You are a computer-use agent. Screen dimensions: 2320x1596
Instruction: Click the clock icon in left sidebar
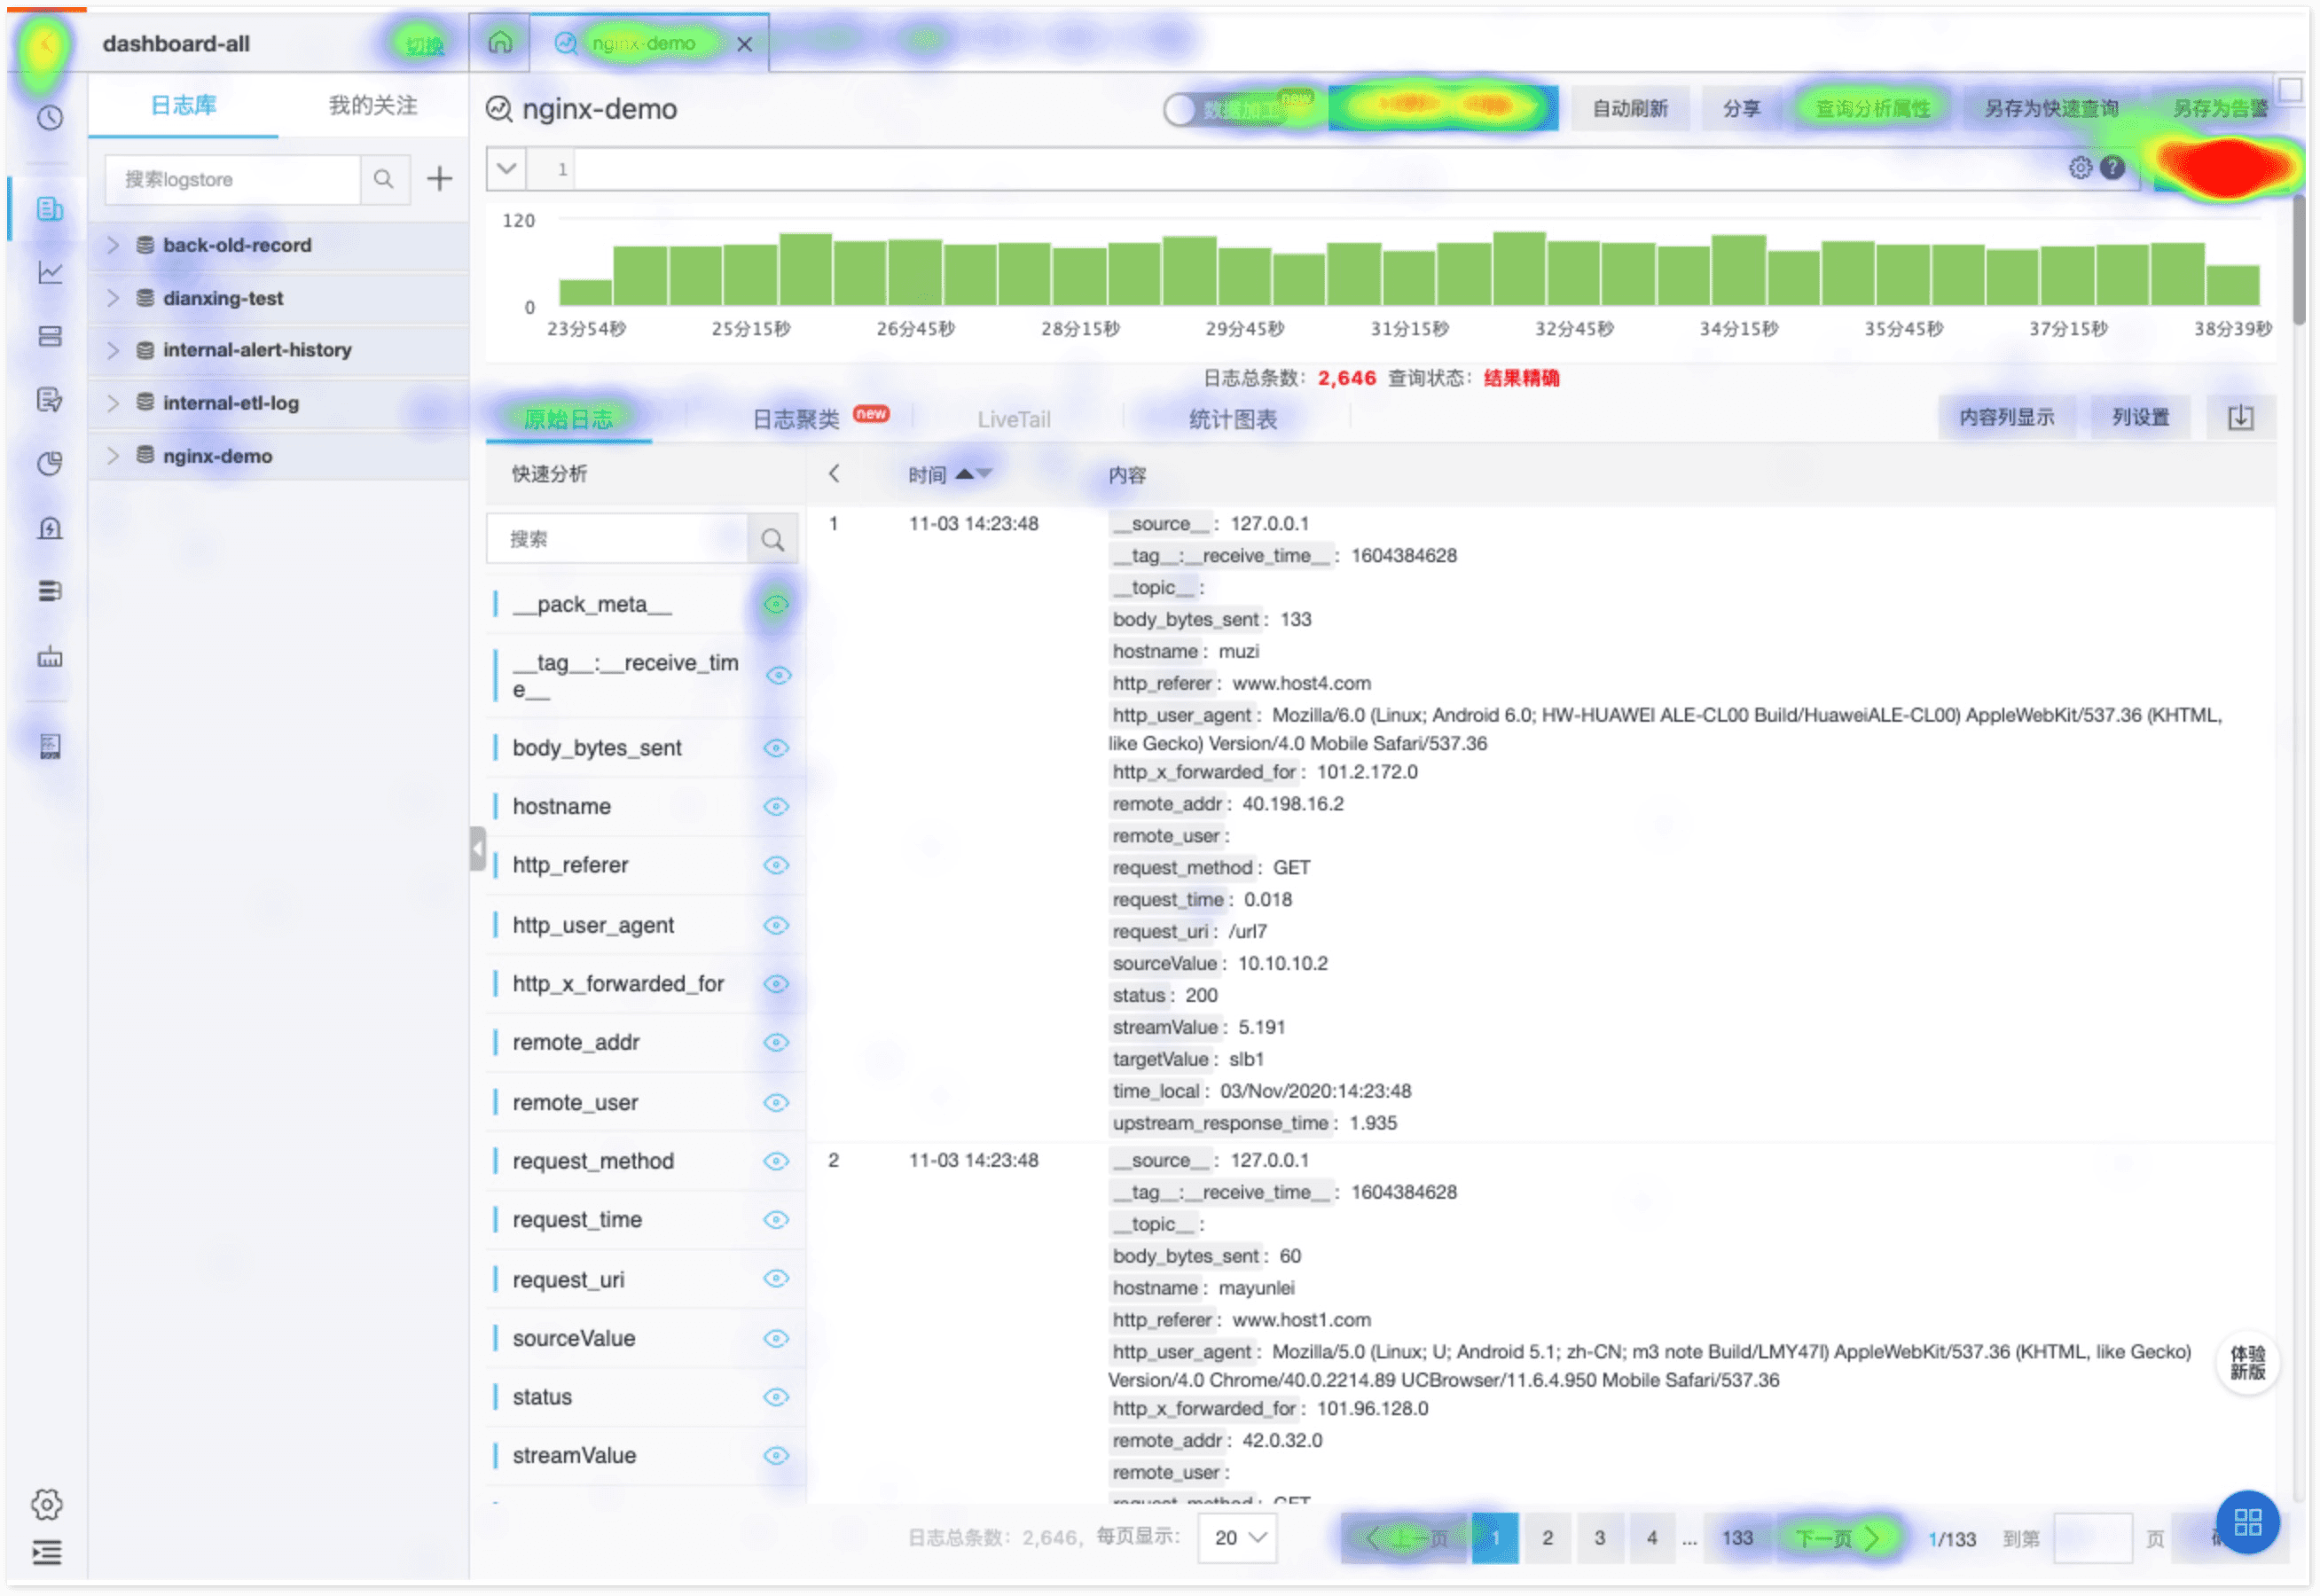click(x=50, y=118)
